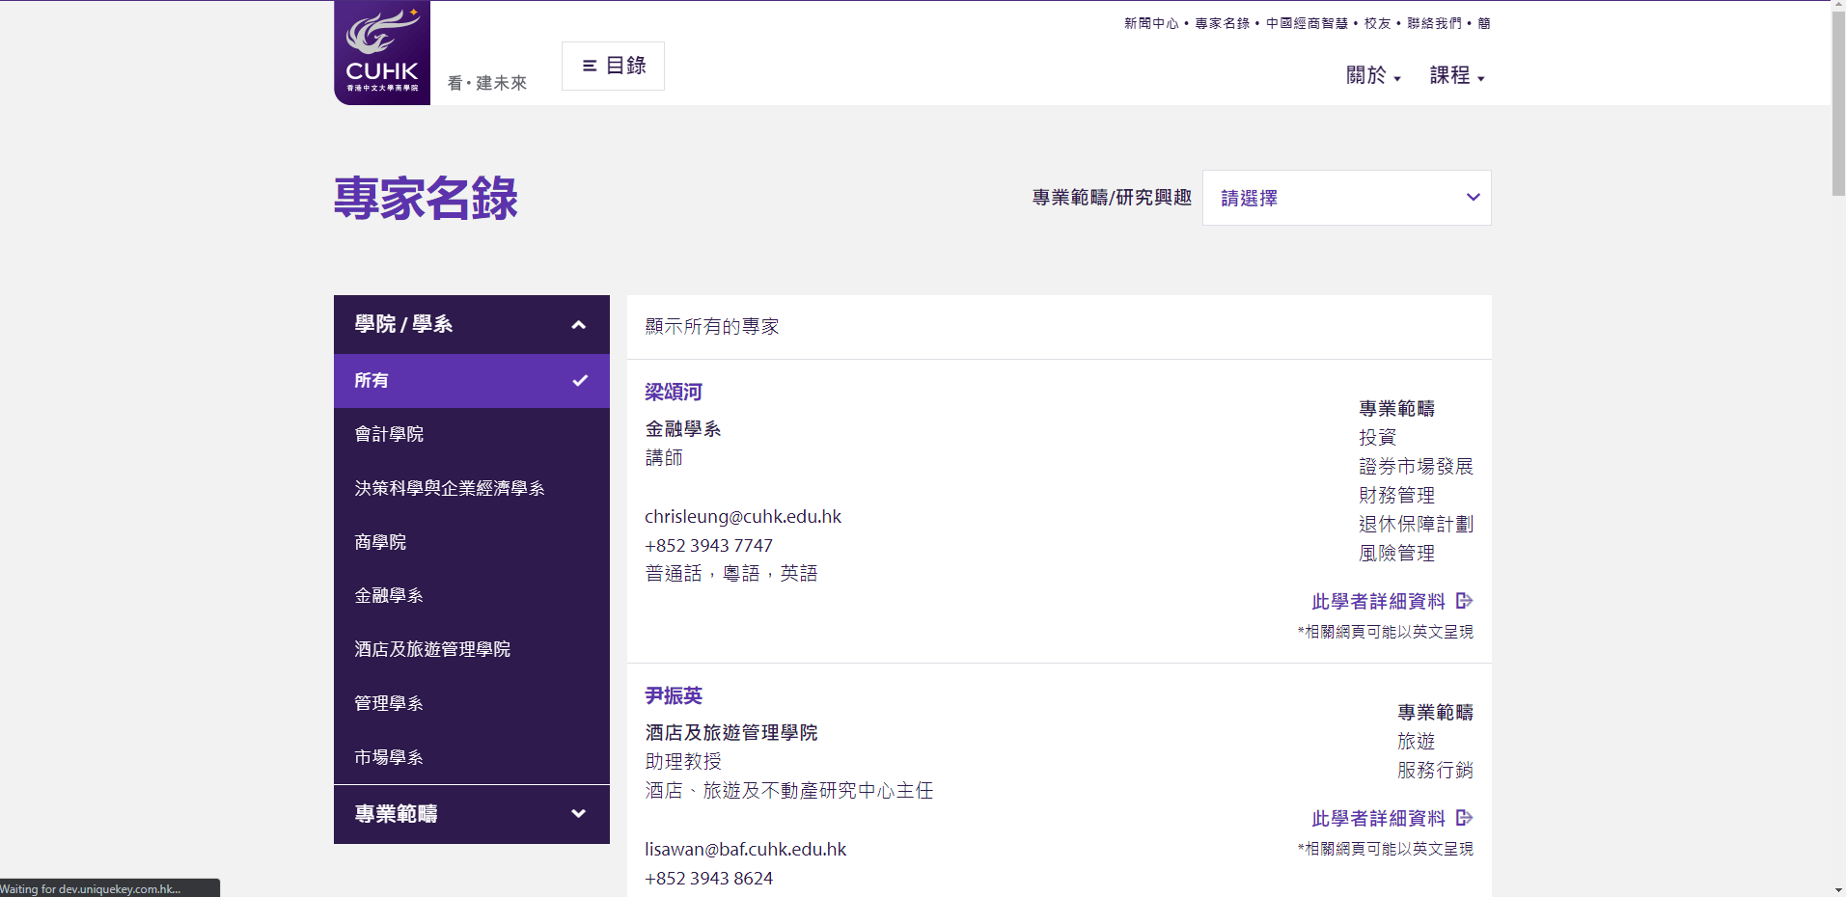Filter experts by 市場學系
Image resolution: width=1846 pixels, height=897 pixels.
click(389, 757)
